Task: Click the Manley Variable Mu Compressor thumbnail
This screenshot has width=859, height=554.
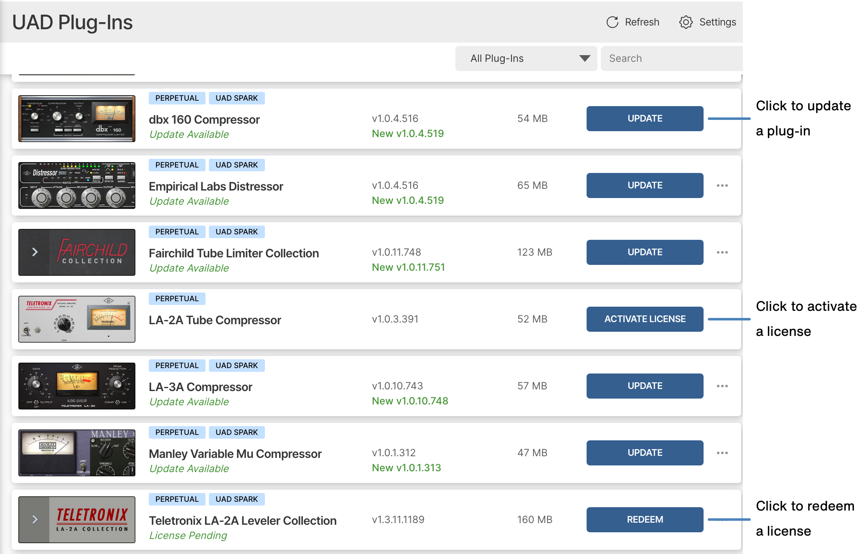Action: click(77, 453)
